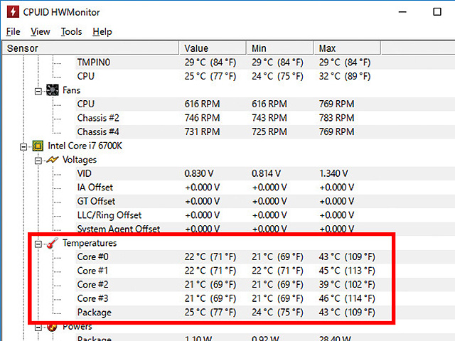Screen dimensions: 455x341
Task: Click the 725 RPM min value
Action: 269,132
